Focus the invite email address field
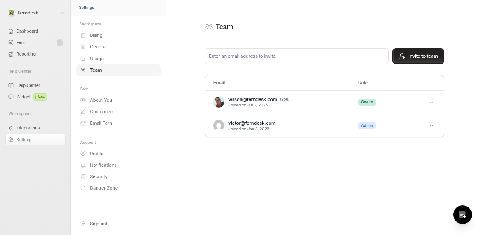483x235 pixels. point(296,56)
